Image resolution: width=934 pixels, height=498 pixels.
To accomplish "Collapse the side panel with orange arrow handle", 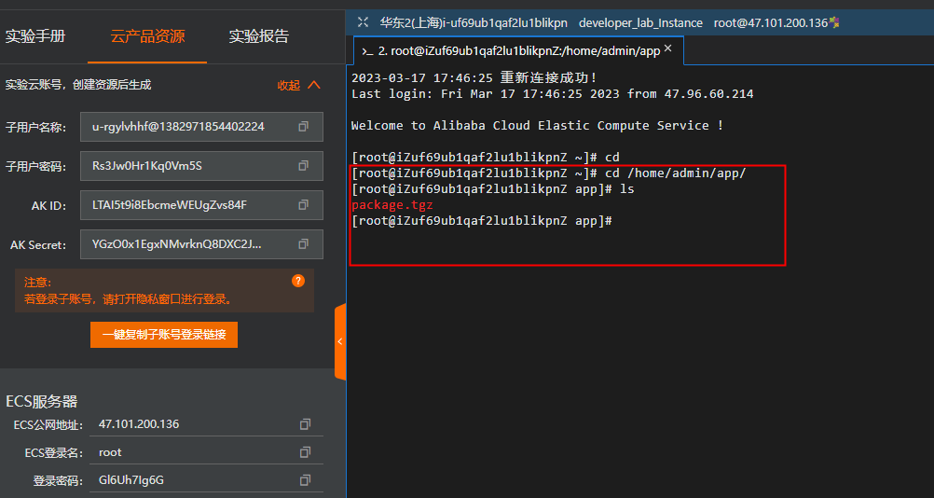I will coord(340,342).
